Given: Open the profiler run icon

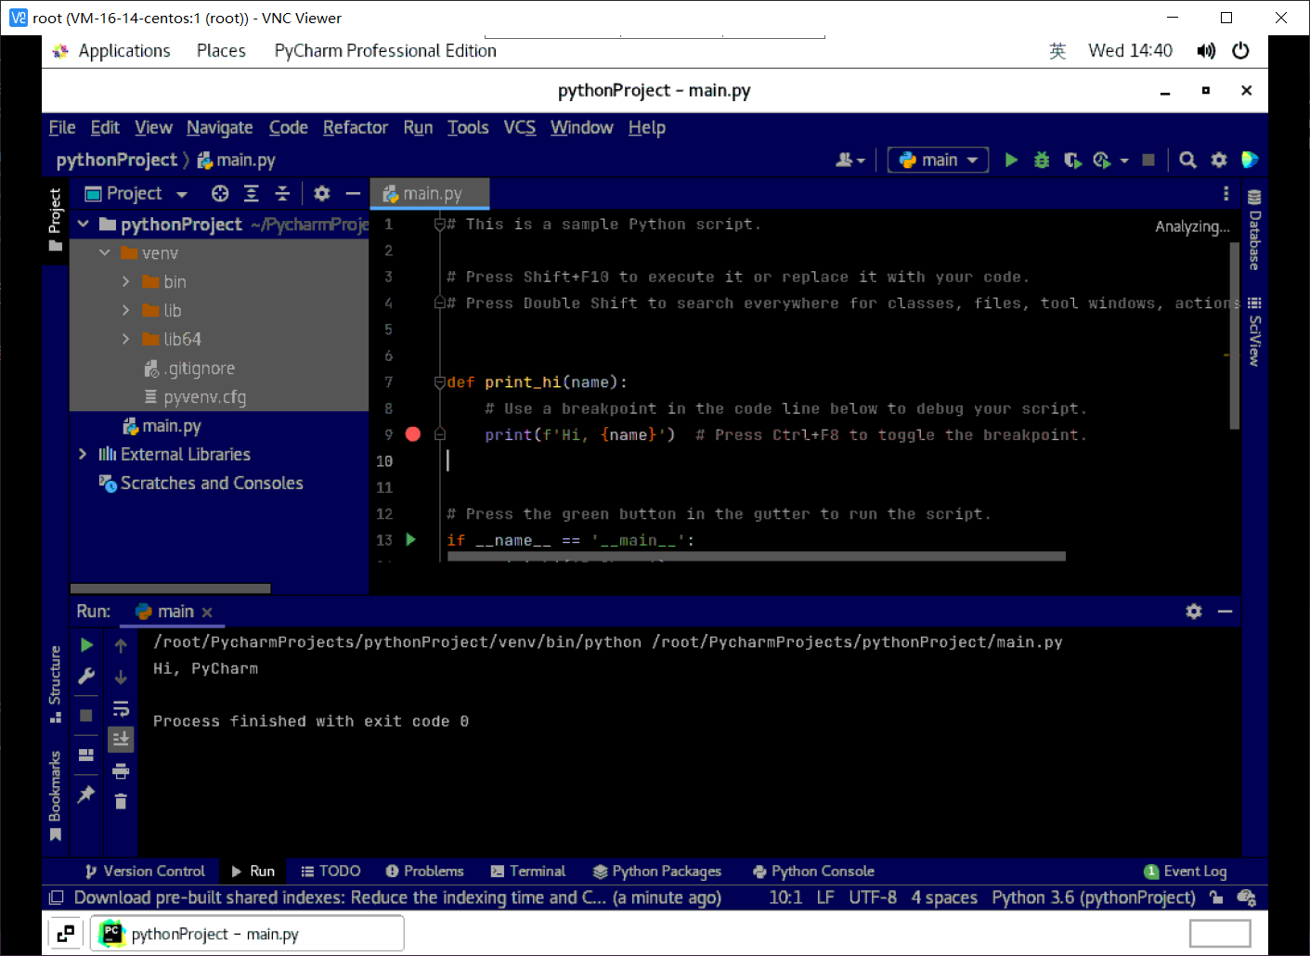Looking at the screenshot, I should tap(1102, 160).
